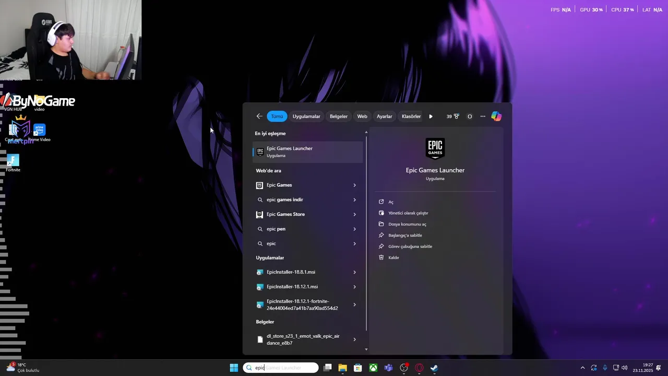Expand the dl_store_s23 document chevron
The image size is (668, 376).
(354, 339)
